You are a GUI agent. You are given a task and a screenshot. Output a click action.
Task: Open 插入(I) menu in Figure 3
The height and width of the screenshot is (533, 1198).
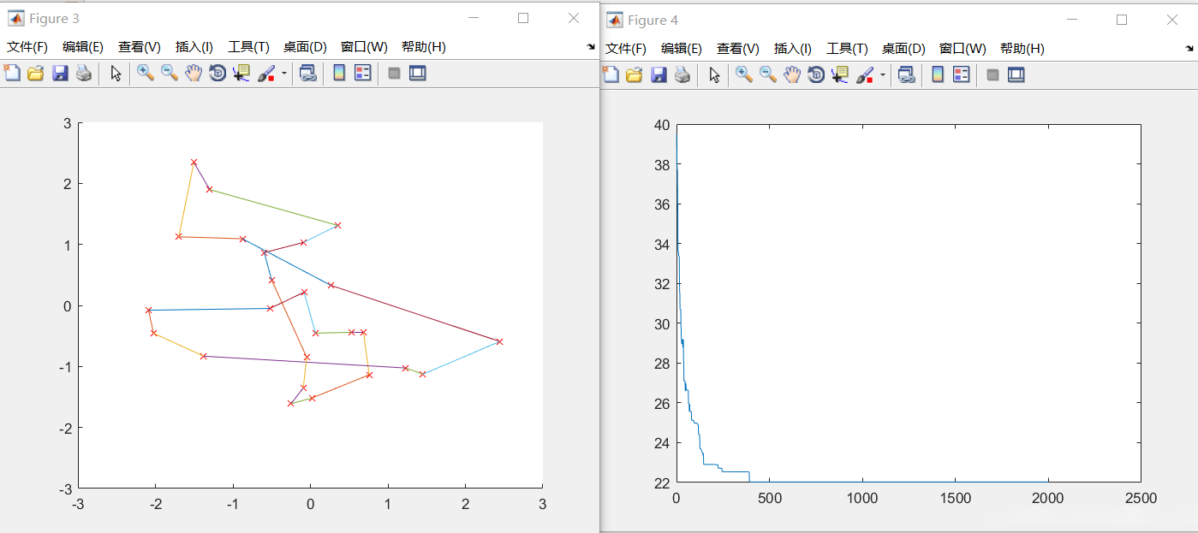tap(194, 47)
